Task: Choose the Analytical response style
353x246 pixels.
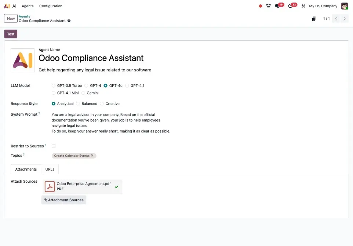Action: (53, 104)
